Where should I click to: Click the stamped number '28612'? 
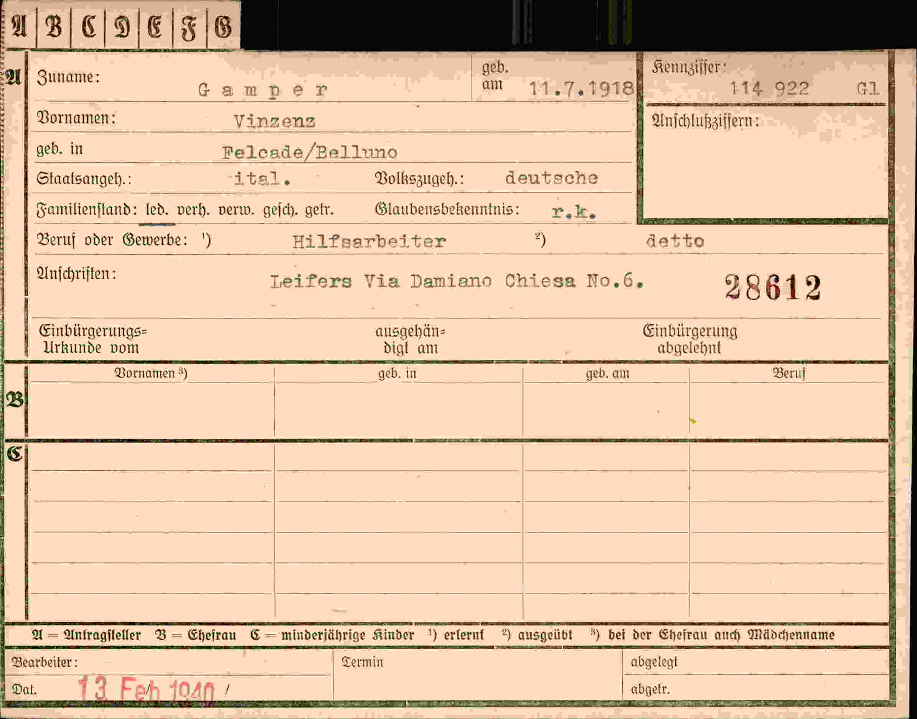coord(773,287)
